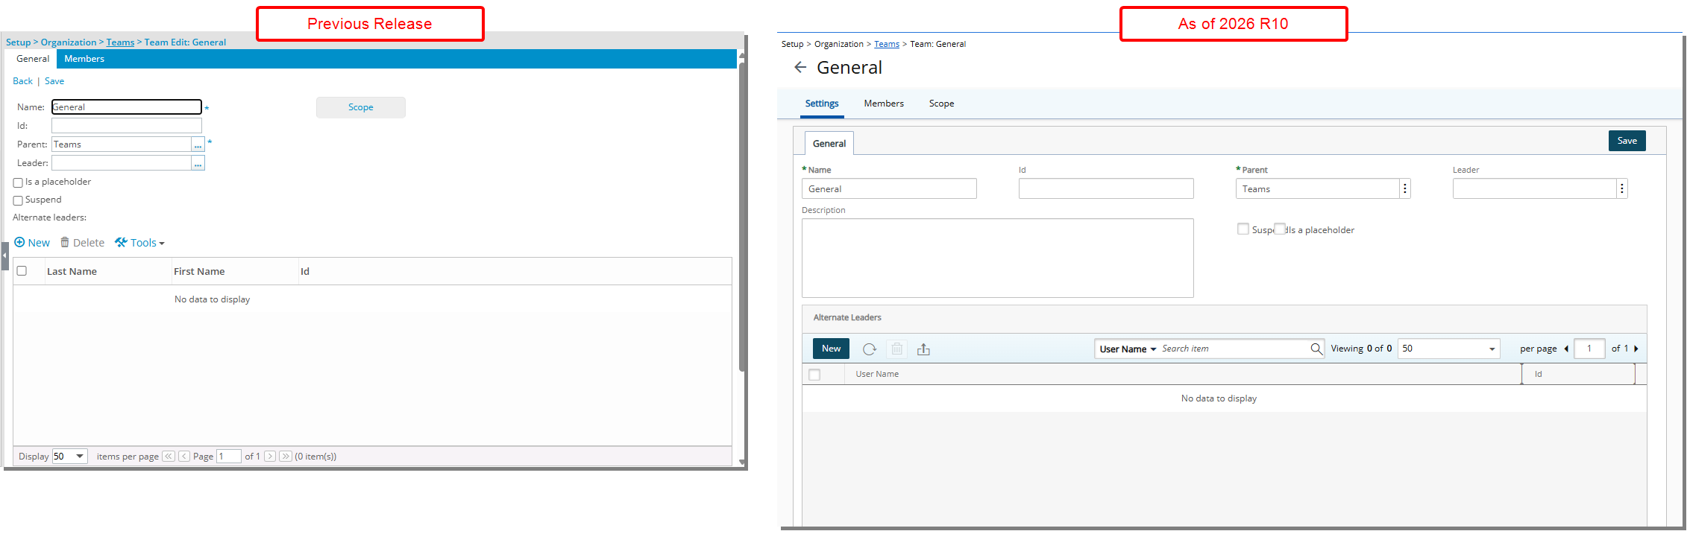The image size is (1690, 534).
Task: Click the trash icon next to refresh
Action: click(897, 349)
